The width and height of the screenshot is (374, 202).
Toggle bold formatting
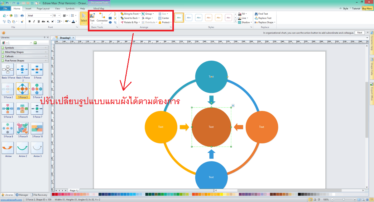coord(30,21)
